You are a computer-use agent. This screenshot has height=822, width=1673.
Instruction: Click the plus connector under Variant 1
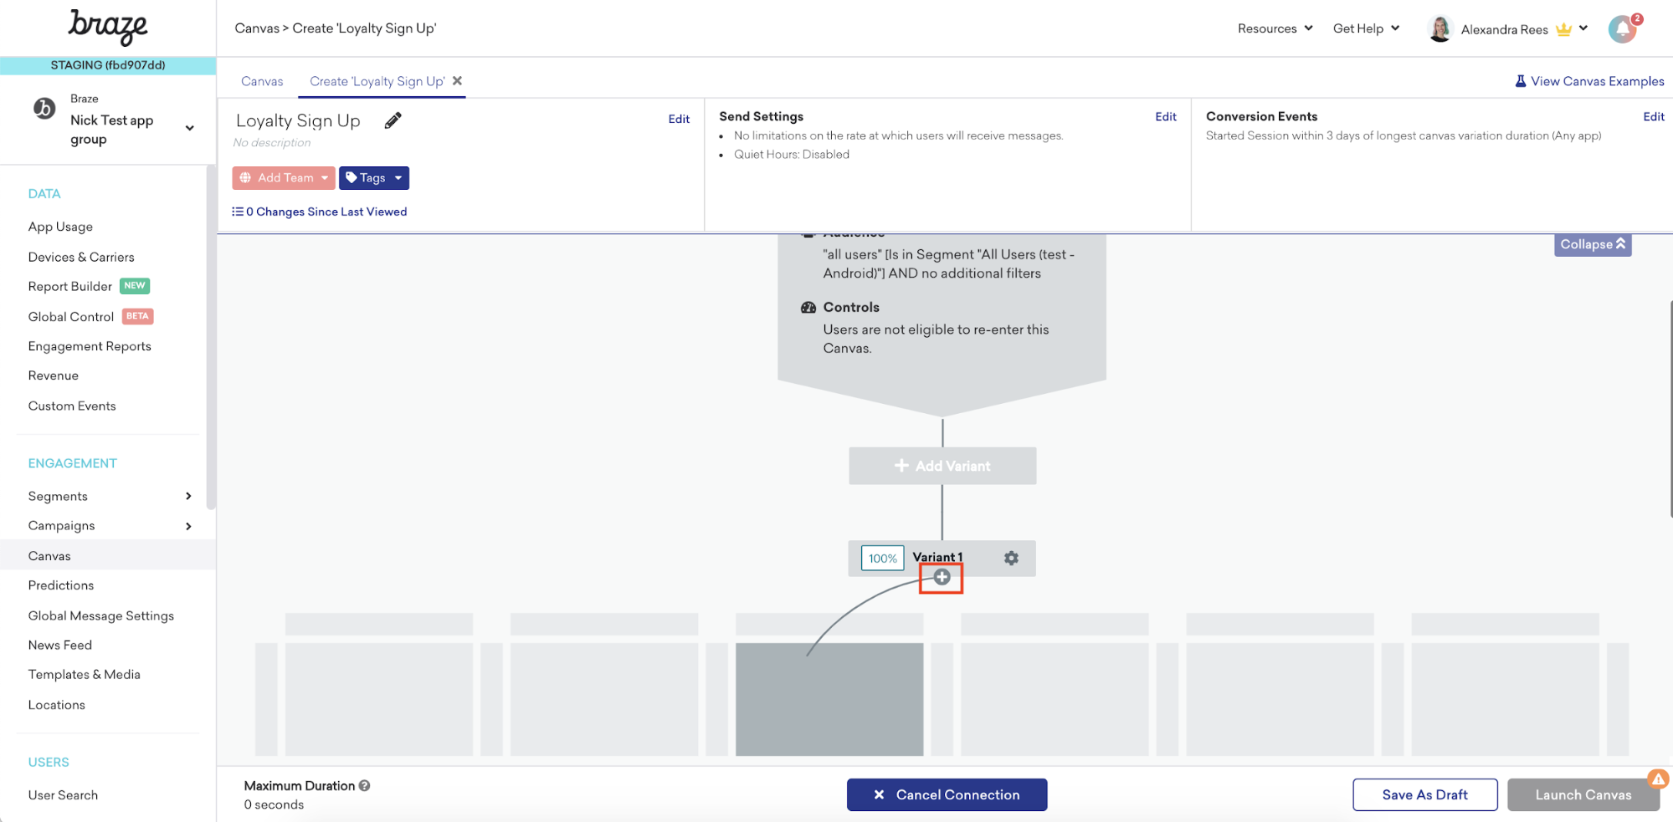pyautogui.click(x=942, y=577)
